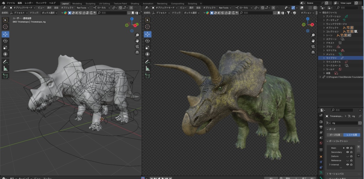Select the Move tool in left viewport

click(x=5, y=34)
